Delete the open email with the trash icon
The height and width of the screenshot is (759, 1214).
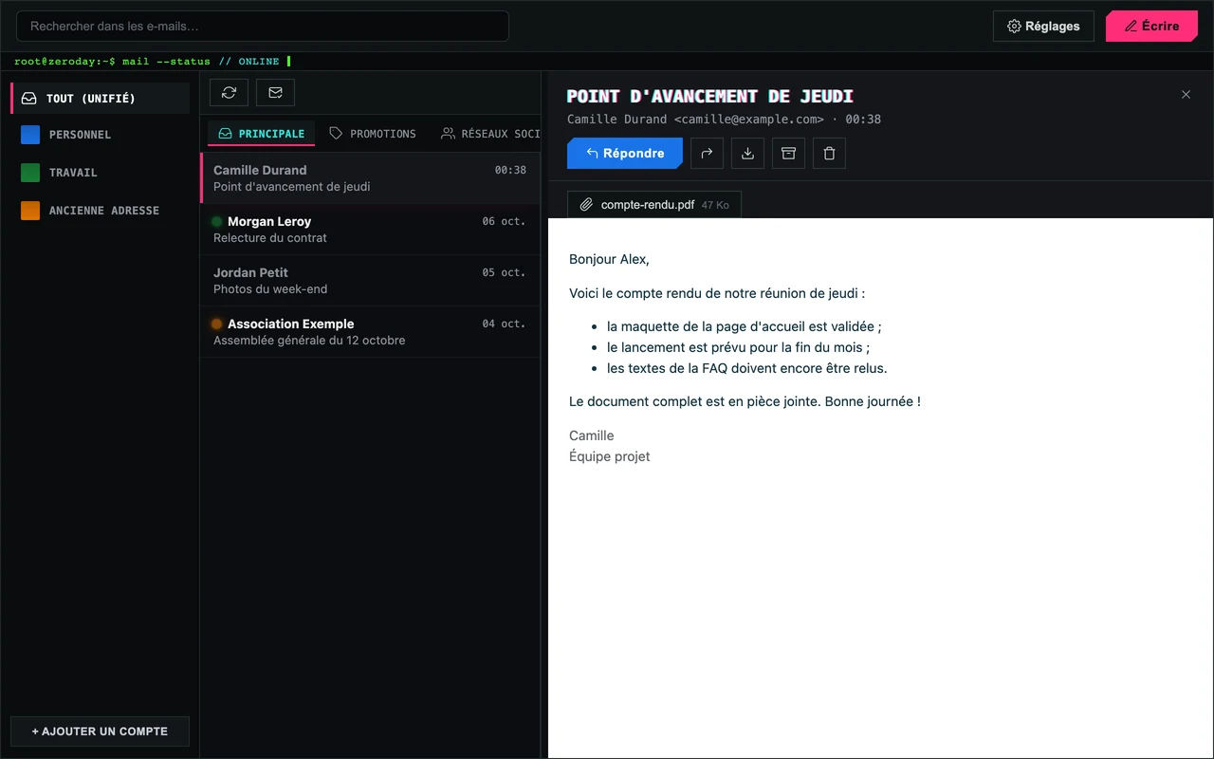point(829,153)
